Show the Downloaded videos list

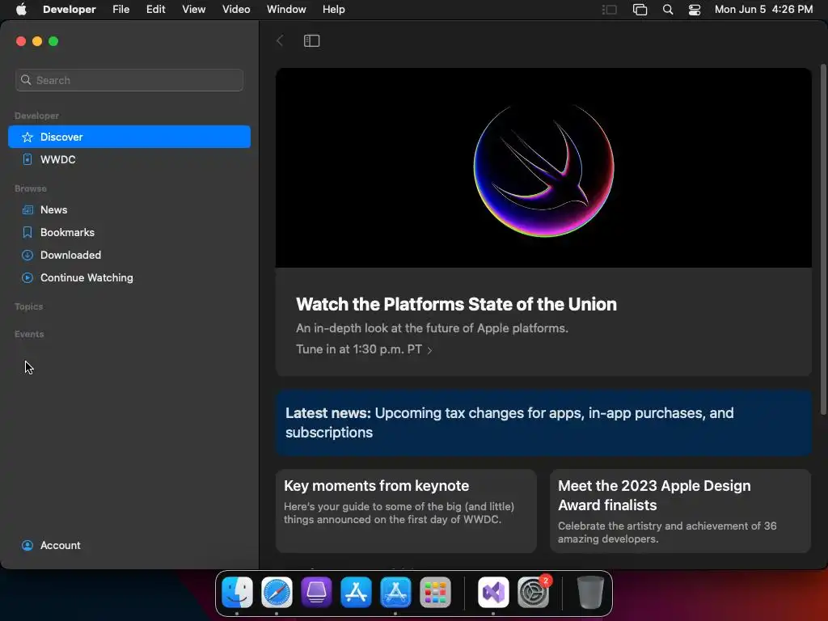coord(129,255)
